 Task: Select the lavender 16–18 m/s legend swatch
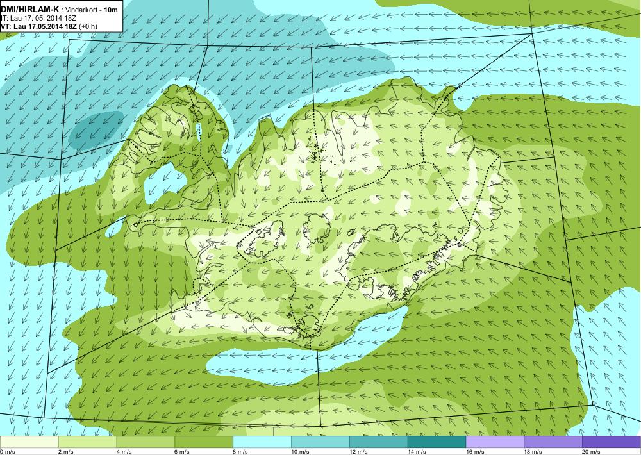495,442
